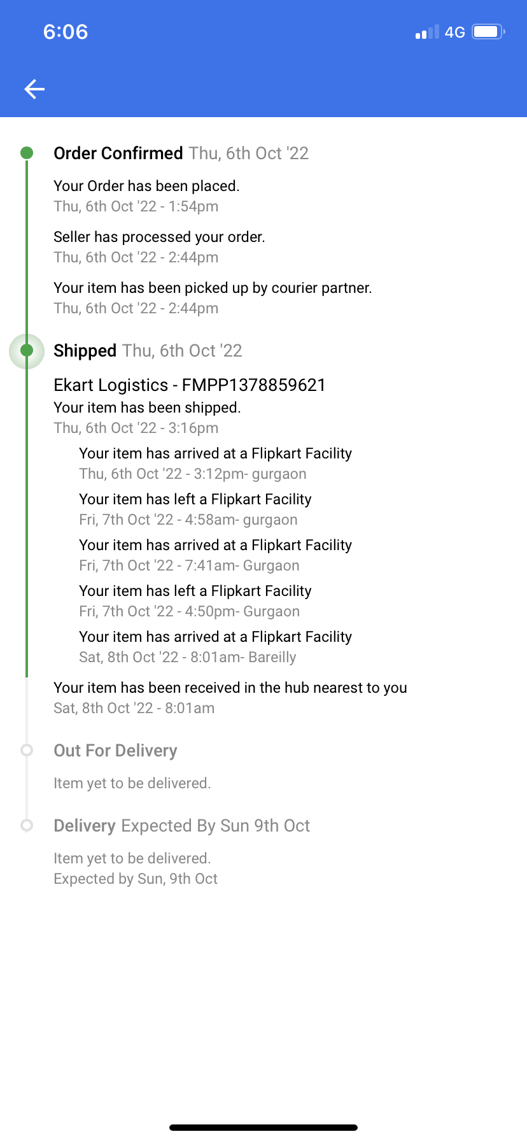Tap the Order Confirmed heading
Viewport: 527px width, 1141px height.
(x=118, y=153)
